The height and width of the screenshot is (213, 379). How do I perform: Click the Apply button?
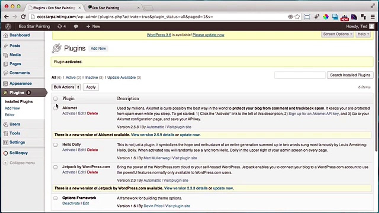tap(91, 87)
